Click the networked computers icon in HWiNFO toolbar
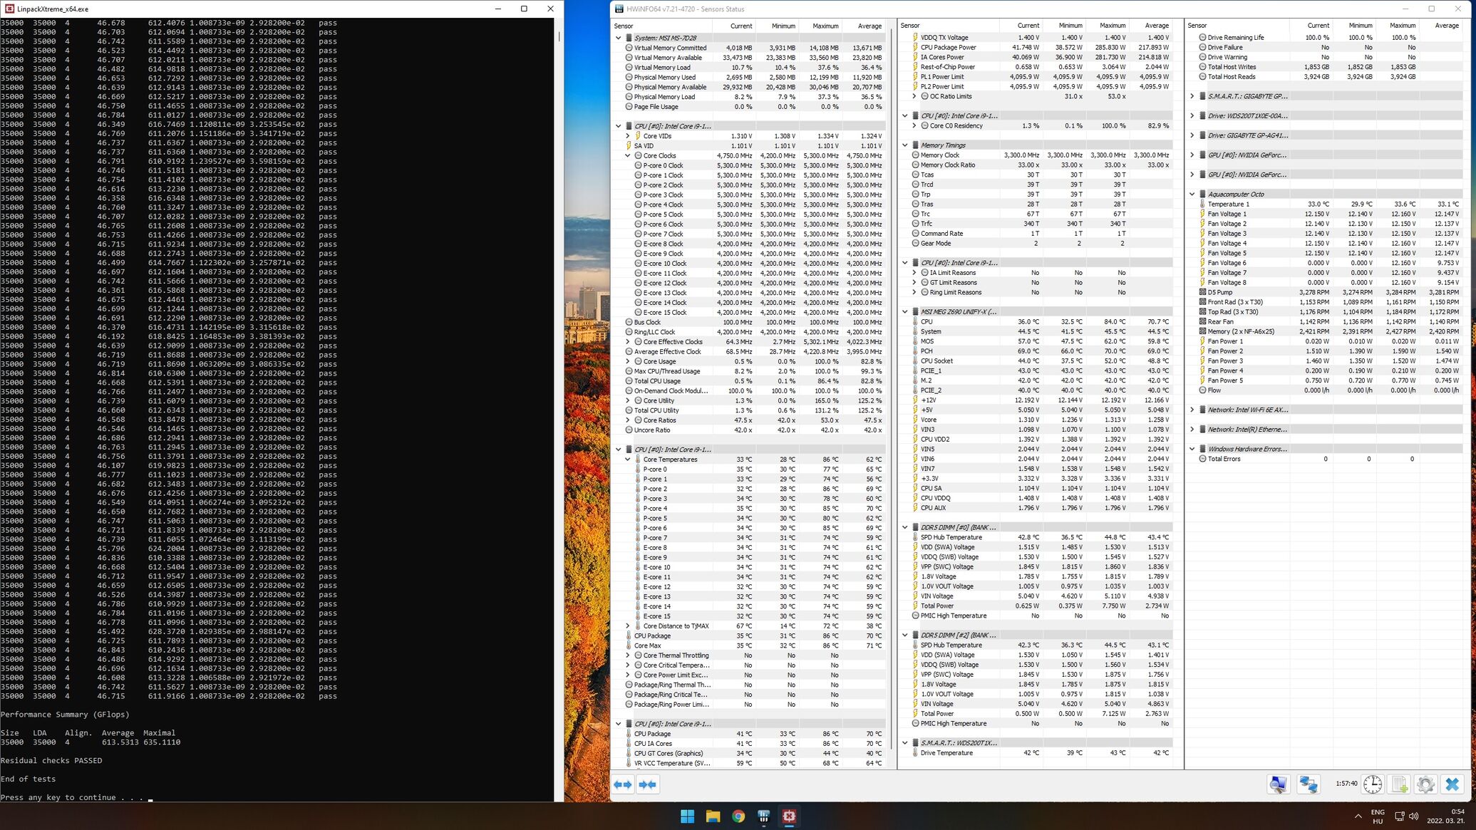Viewport: 1476px width, 830px height. click(1308, 784)
